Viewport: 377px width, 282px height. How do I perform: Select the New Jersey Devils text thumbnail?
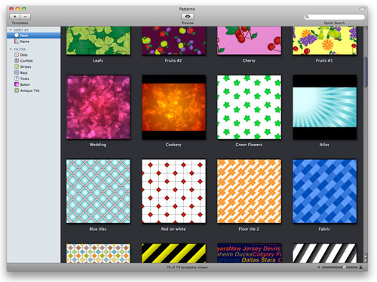(x=249, y=253)
